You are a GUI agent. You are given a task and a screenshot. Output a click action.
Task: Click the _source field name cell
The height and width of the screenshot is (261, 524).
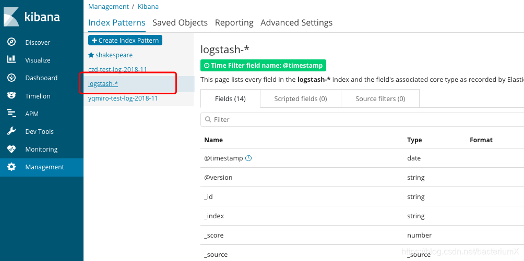(x=216, y=255)
